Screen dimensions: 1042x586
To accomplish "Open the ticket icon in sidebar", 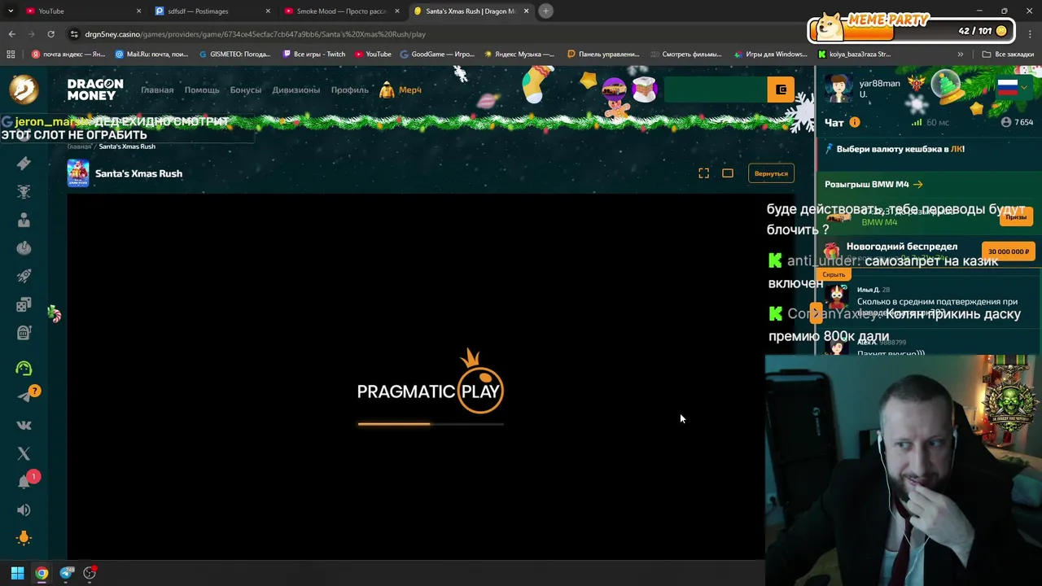I will tap(24, 164).
